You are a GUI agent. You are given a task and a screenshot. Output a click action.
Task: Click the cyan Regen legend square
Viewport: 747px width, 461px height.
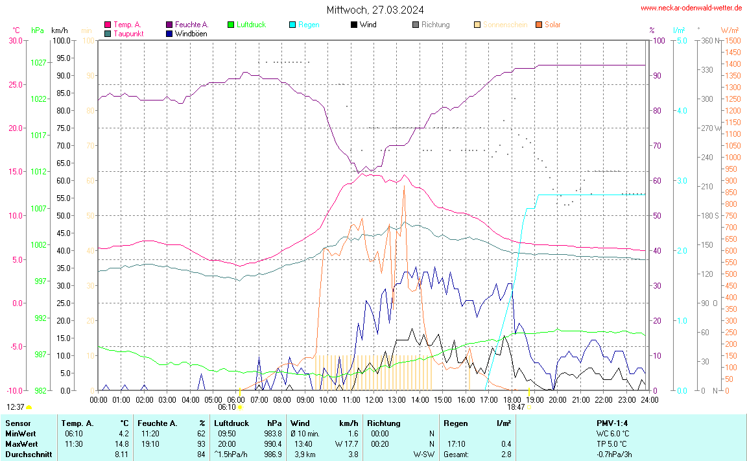coord(292,25)
